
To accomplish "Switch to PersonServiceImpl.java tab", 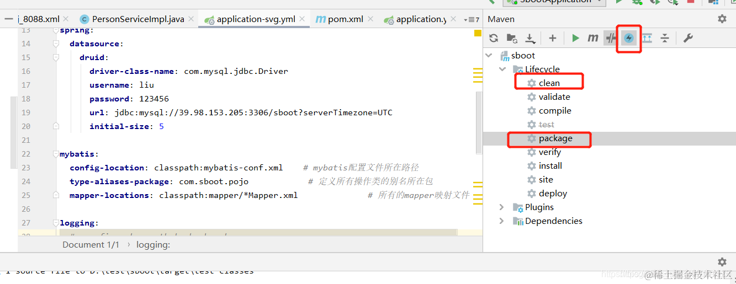I will tap(138, 19).
